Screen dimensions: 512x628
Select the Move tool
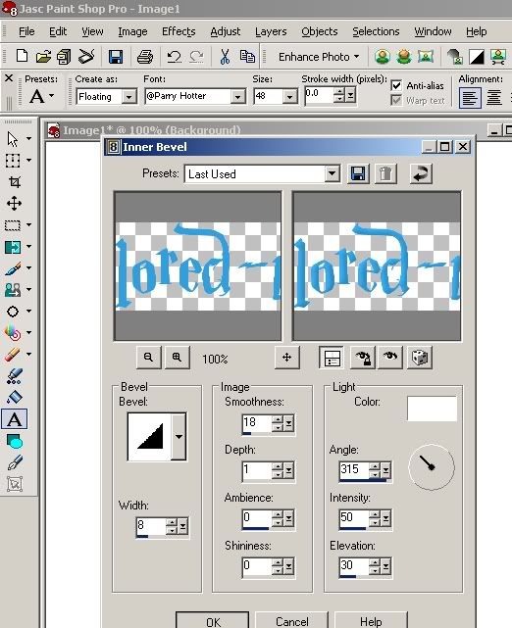(15, 203)
